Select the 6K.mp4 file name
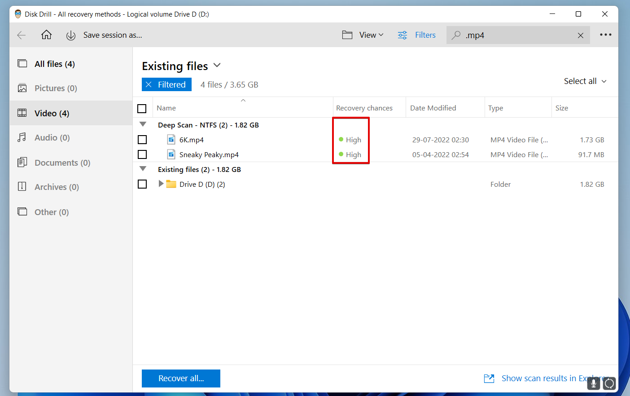Image resolution: width=630 pixels, height=396 pixels. (192, 140)
